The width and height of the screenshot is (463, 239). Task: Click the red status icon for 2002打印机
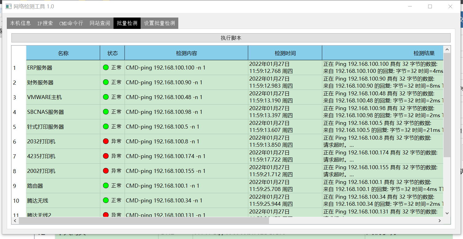[x=106, y=171]
